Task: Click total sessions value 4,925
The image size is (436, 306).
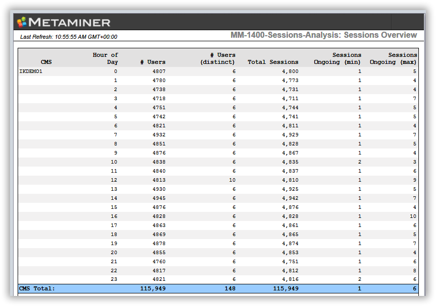Action: (x=290, y=189)
